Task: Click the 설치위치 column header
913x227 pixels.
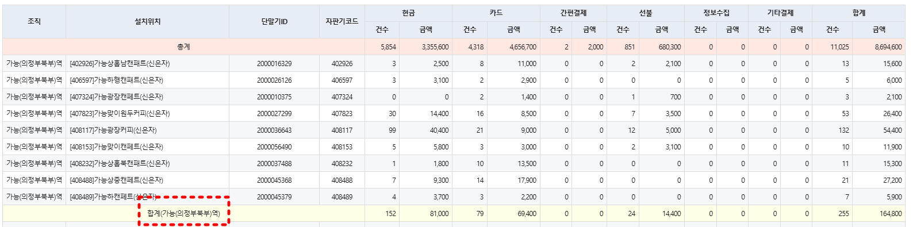Action: [x=147, y=21]
